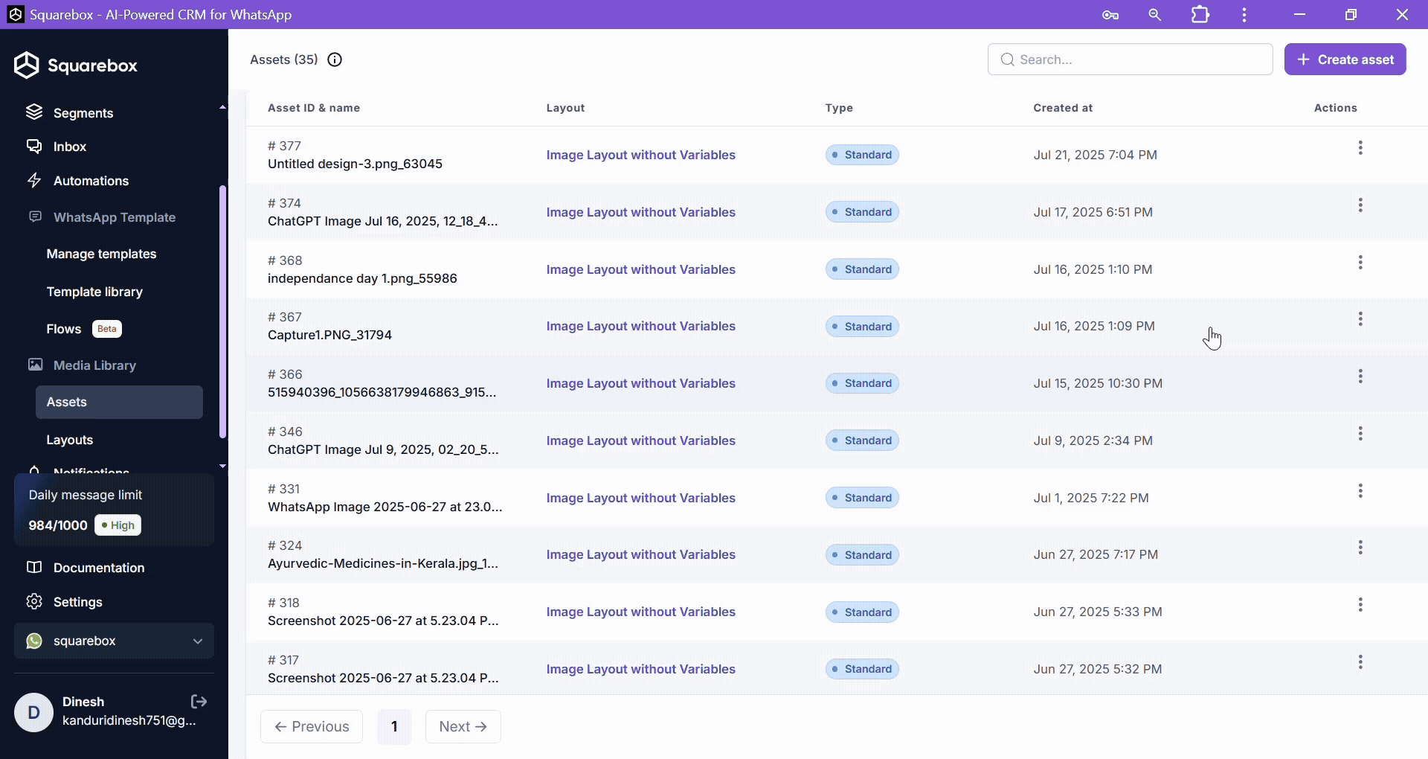Open three-dot menu for asset #331
The height and width of the screenshot is (759, 1428).
coord(1360,491)
